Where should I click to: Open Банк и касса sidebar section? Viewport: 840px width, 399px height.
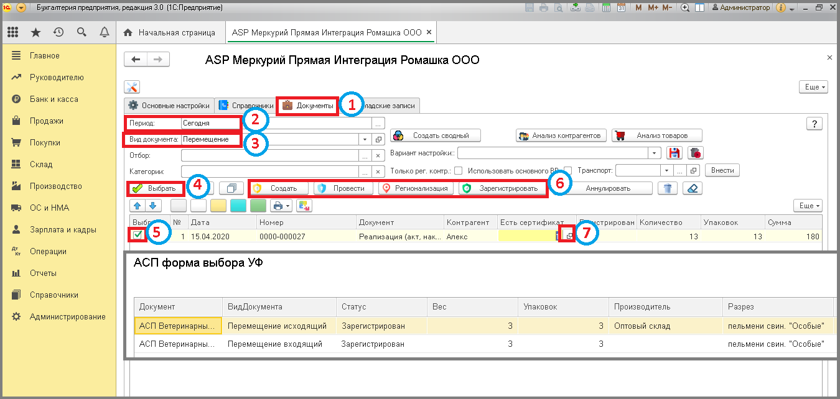[54, 99]
